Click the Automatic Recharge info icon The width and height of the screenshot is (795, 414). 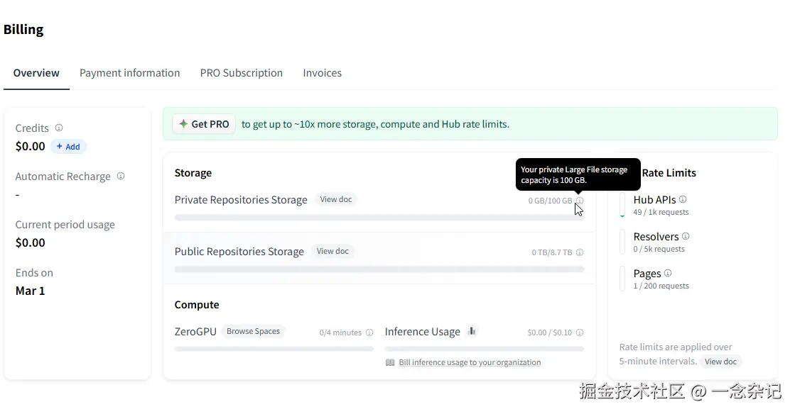coord(121,176)
